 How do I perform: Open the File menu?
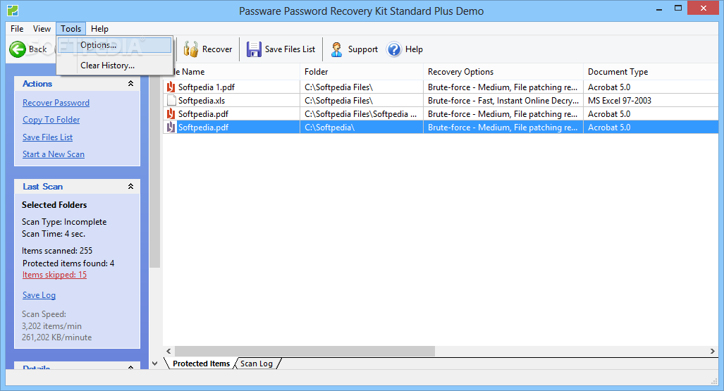click(x=17, y=29)
